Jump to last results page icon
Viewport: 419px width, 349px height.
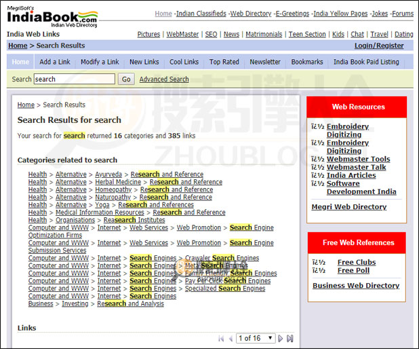(x=290, y=338)
